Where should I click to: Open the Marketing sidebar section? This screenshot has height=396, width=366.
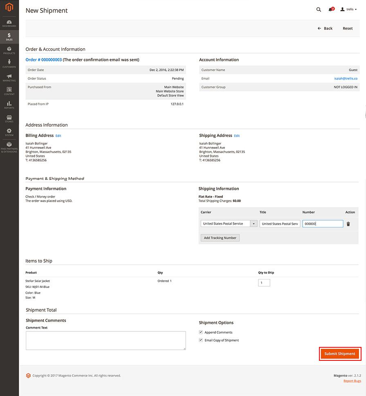(9, 76)
